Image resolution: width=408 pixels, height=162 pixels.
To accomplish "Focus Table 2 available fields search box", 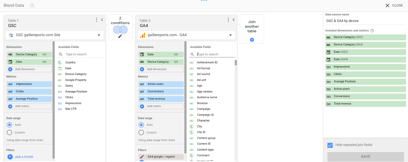I will 216,54.
